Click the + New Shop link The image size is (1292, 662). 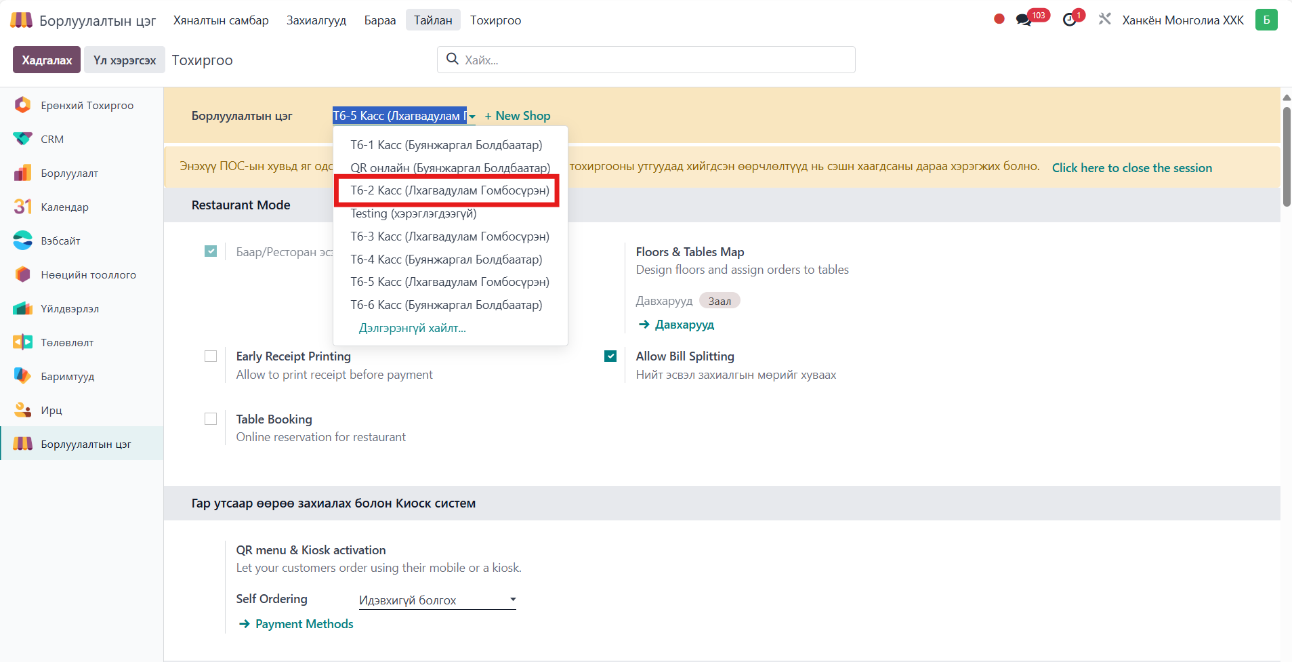pos(518,116)
